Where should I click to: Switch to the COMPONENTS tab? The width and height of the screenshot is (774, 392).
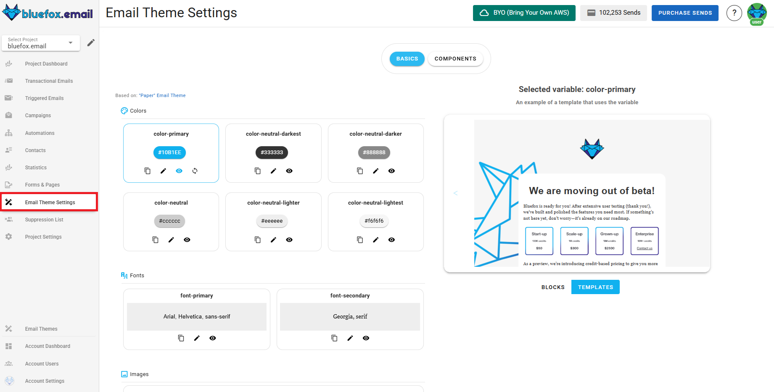(455, 58)
